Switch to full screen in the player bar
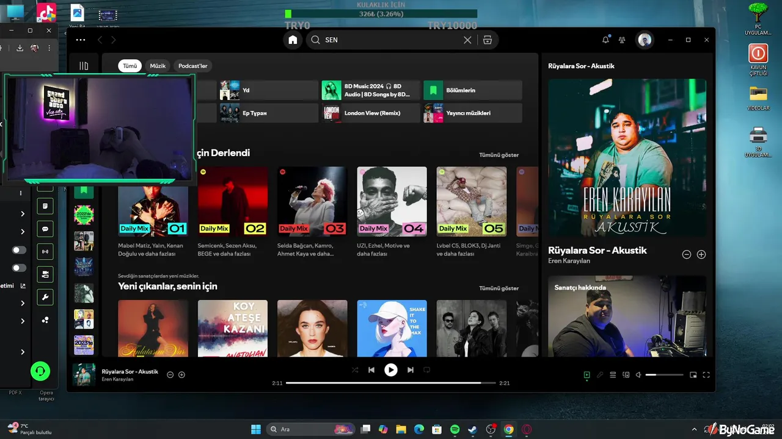782x439 pixels. pyautogui.click(x=706, y=375)
